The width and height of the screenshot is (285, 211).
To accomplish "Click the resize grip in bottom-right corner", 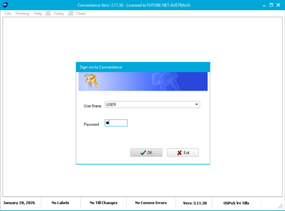I will pos(281,206).
